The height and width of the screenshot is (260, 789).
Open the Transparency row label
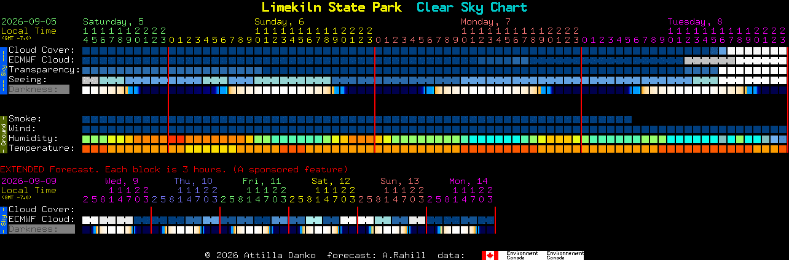pos(45,70)
